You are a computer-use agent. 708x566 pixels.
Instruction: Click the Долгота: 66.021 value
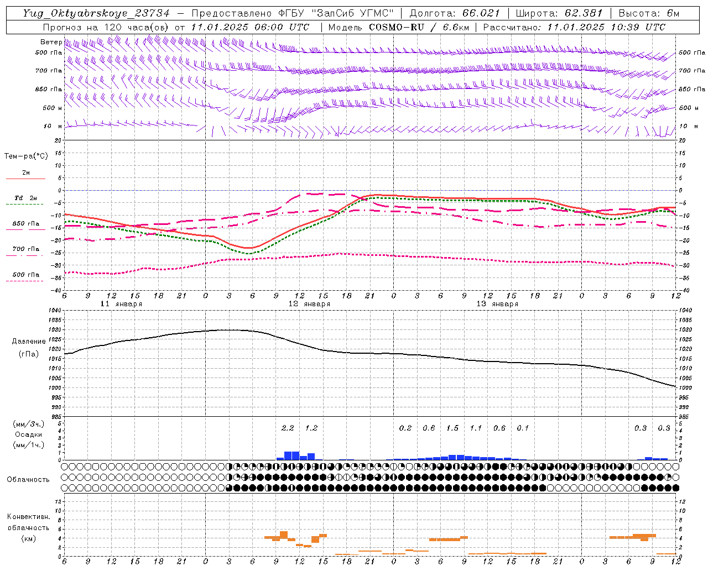point(455,13)
